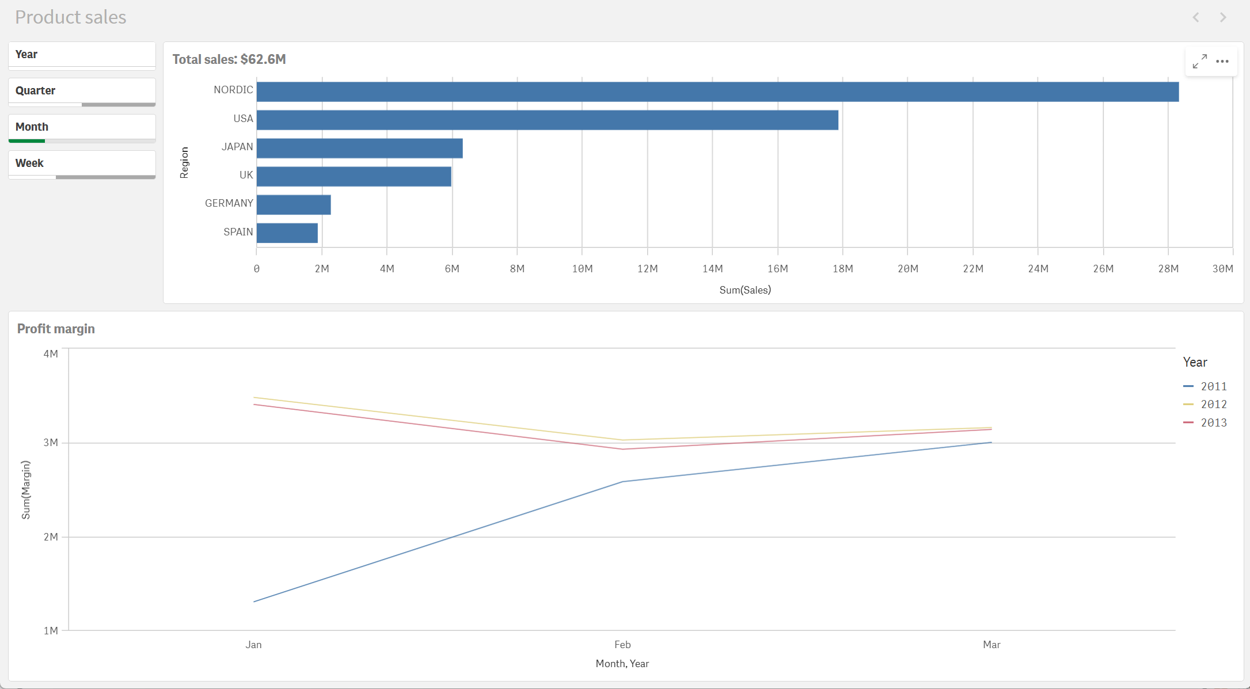Open the Year filter pane
Viewport: 1250px width, 689px height.
(x=82, y=55)
